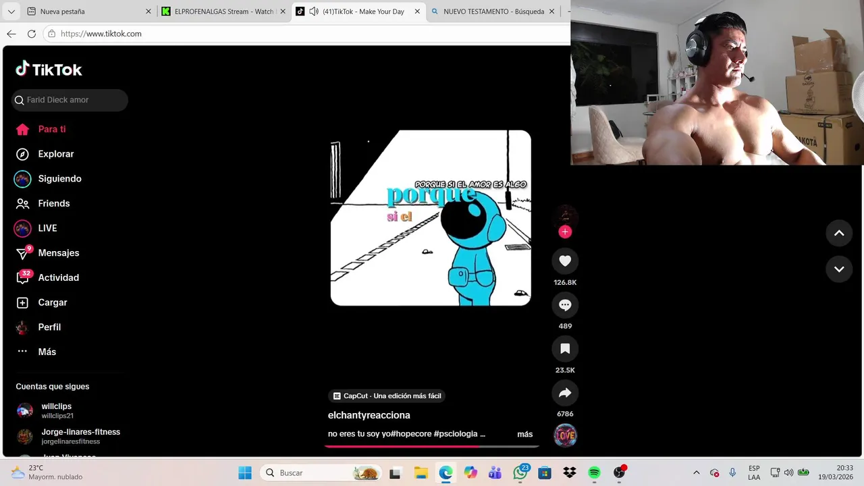Open Dropbox from taskbar
Viewport: 864px width, 486px height.
pos(569,473)
